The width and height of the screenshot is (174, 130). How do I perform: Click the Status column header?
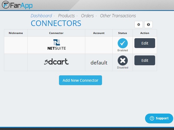122,33
